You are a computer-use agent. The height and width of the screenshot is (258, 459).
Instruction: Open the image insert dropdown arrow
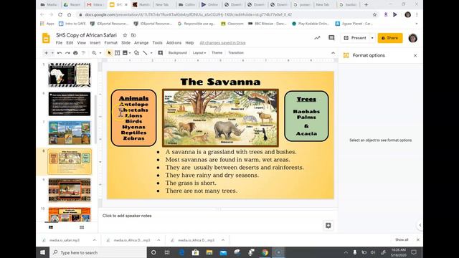(x=130, y=53)
